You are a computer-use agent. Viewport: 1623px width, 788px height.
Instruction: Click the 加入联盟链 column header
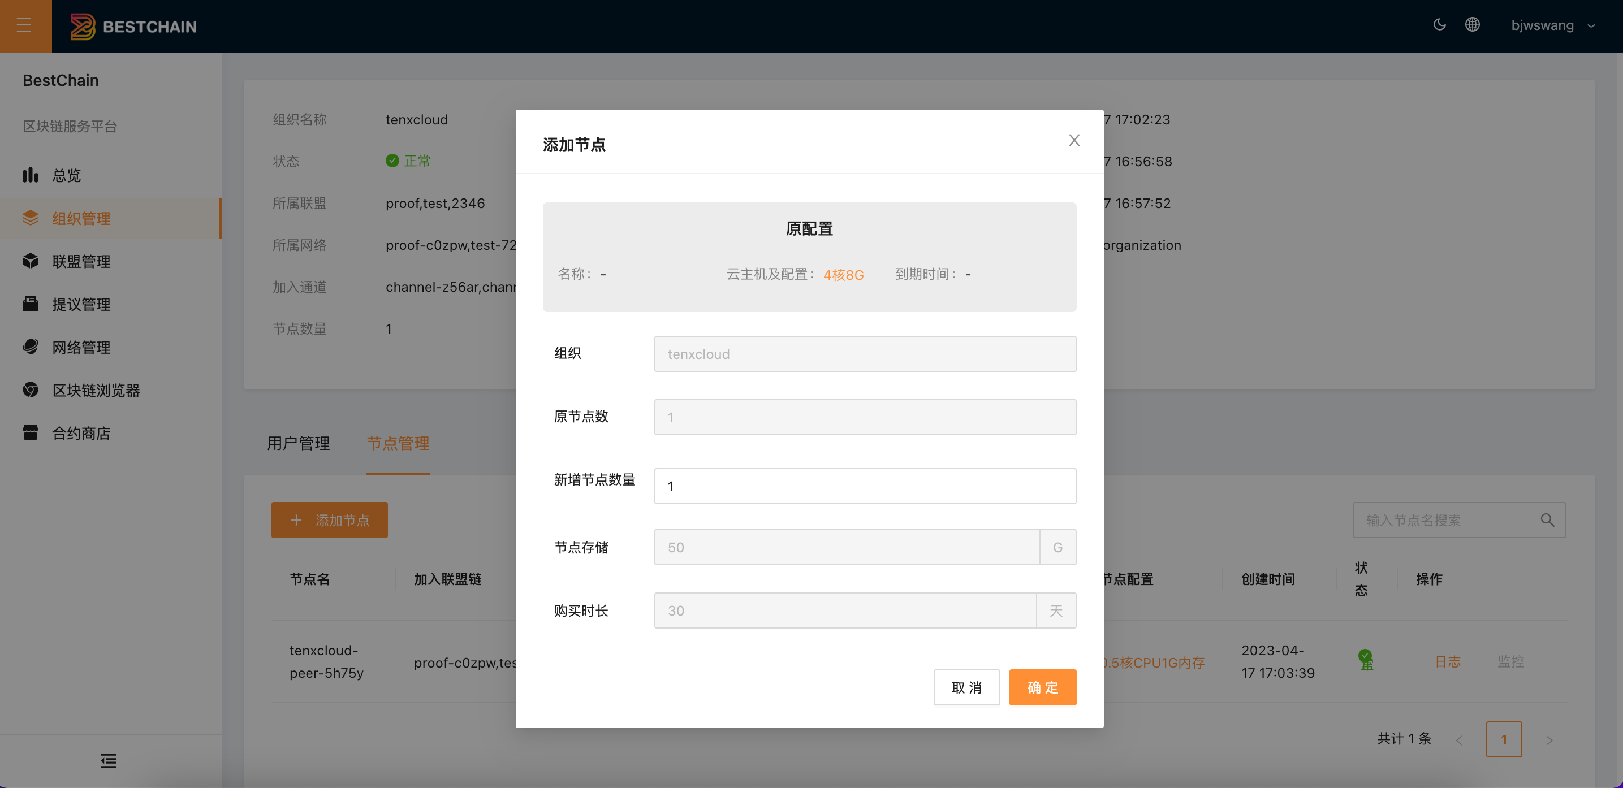pos(447,579)
